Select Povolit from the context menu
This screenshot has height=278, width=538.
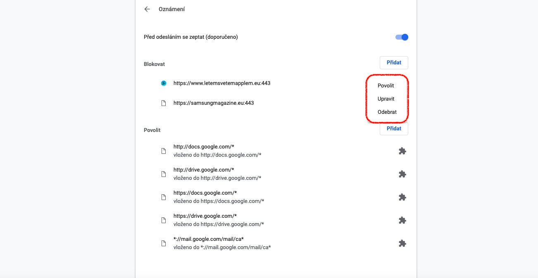tap(386, 85)
